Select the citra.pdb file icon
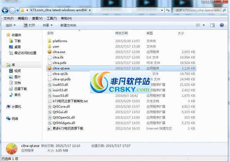 coord(50,63)
